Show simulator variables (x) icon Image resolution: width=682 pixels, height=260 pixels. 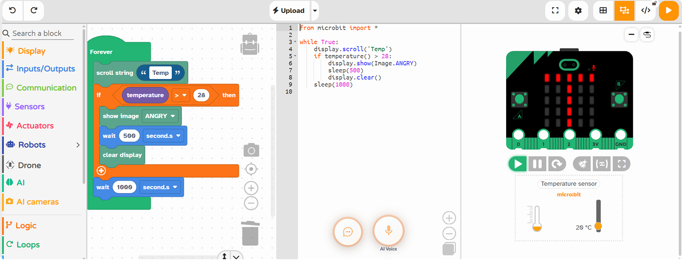tap(602, 164)
